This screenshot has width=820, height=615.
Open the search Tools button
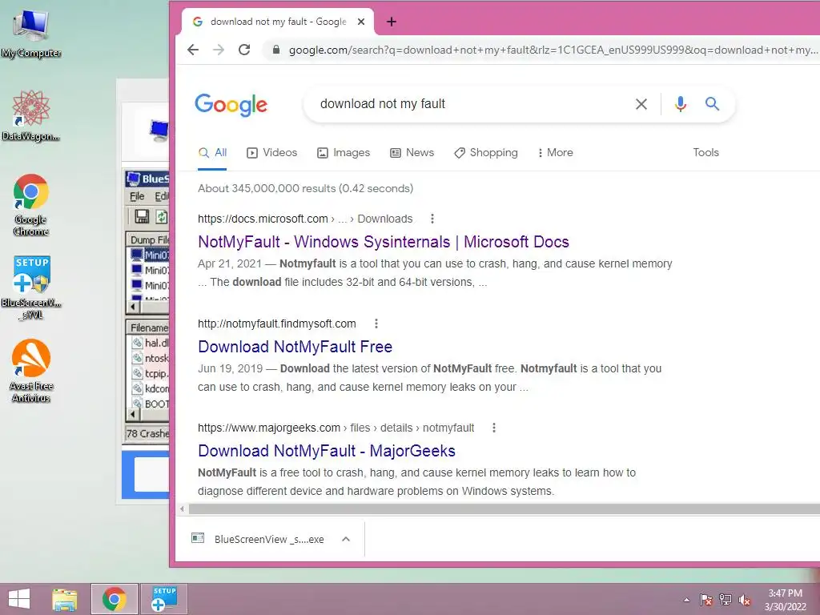[705, 153]
